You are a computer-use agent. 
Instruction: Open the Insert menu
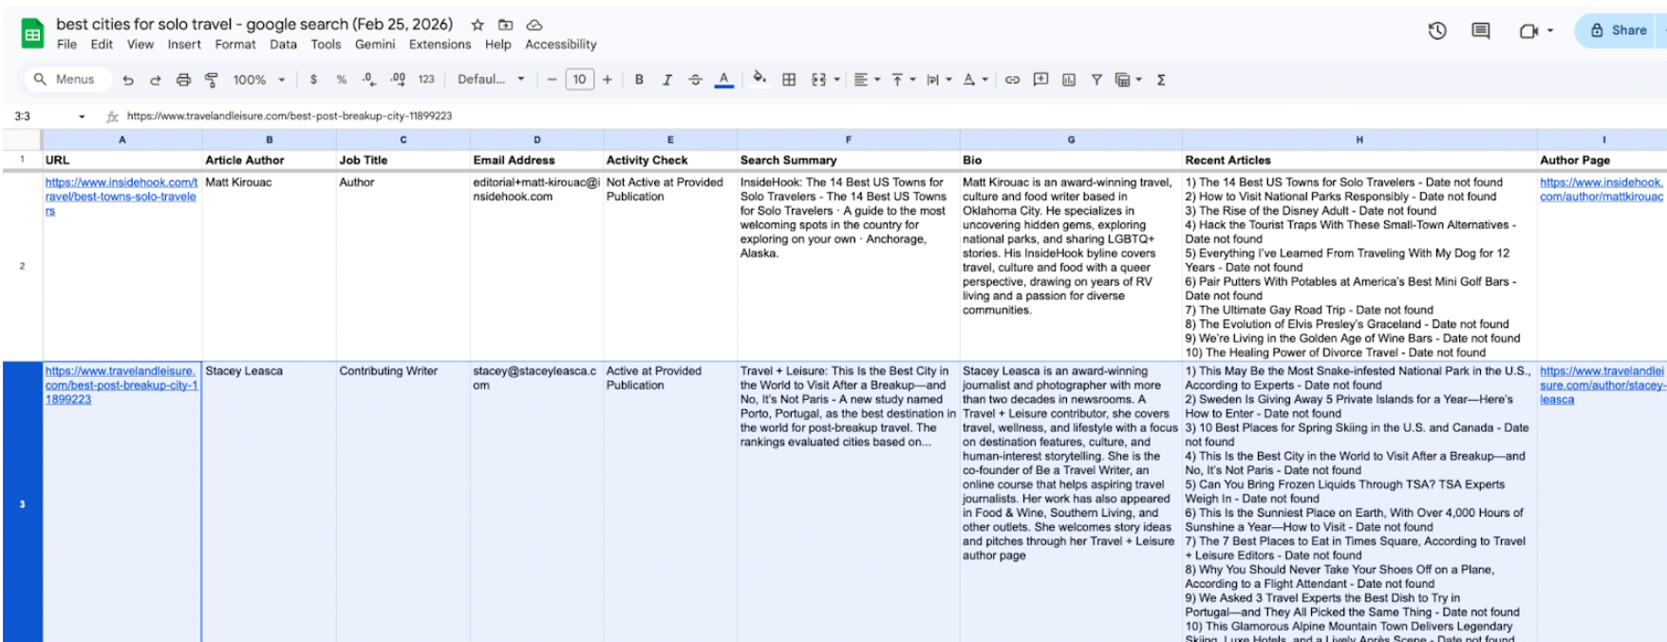[x=184, y=45]
